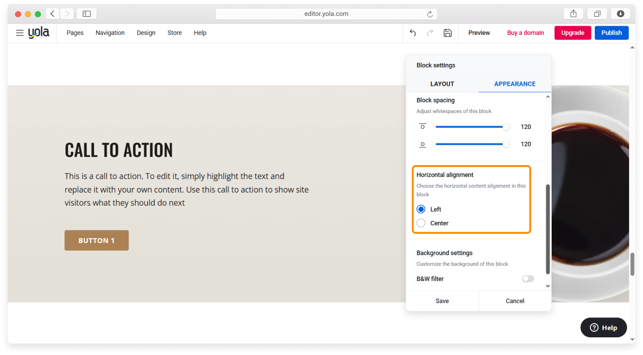Click the top block spacing slider handle

tap(506, 127)
